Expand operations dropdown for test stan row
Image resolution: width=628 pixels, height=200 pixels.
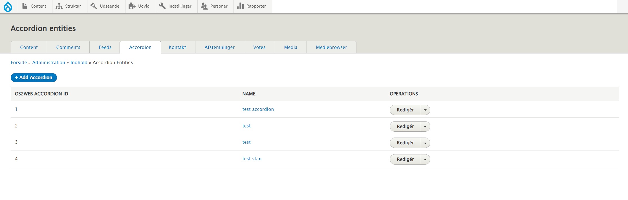425,159
